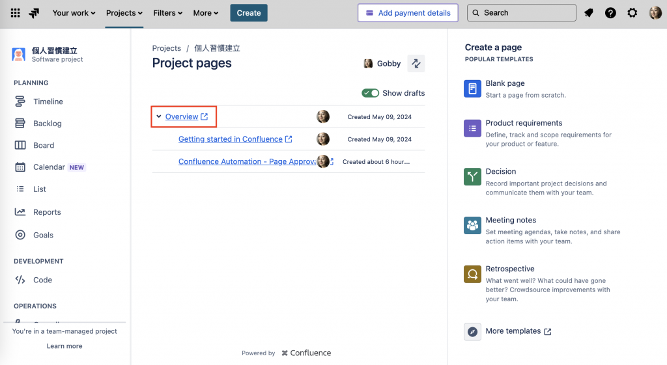Image resolution: width=667 pixels, height=365 pixels.
Task: Select the Blank page template title
Action: point(505,83)
